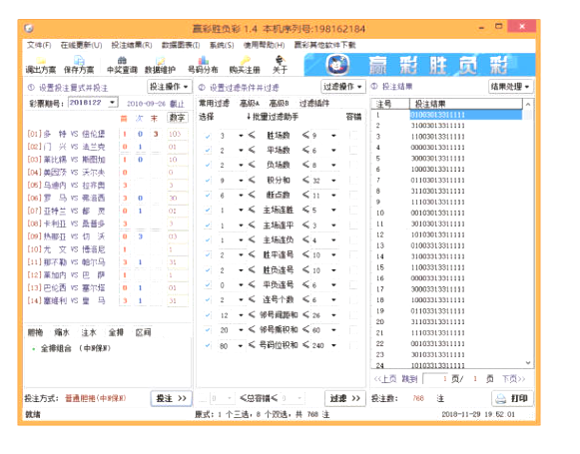Viewport: 580px width, 454px height.
Task: Click the printer icon on 打印 button
Action: (501, 398)
